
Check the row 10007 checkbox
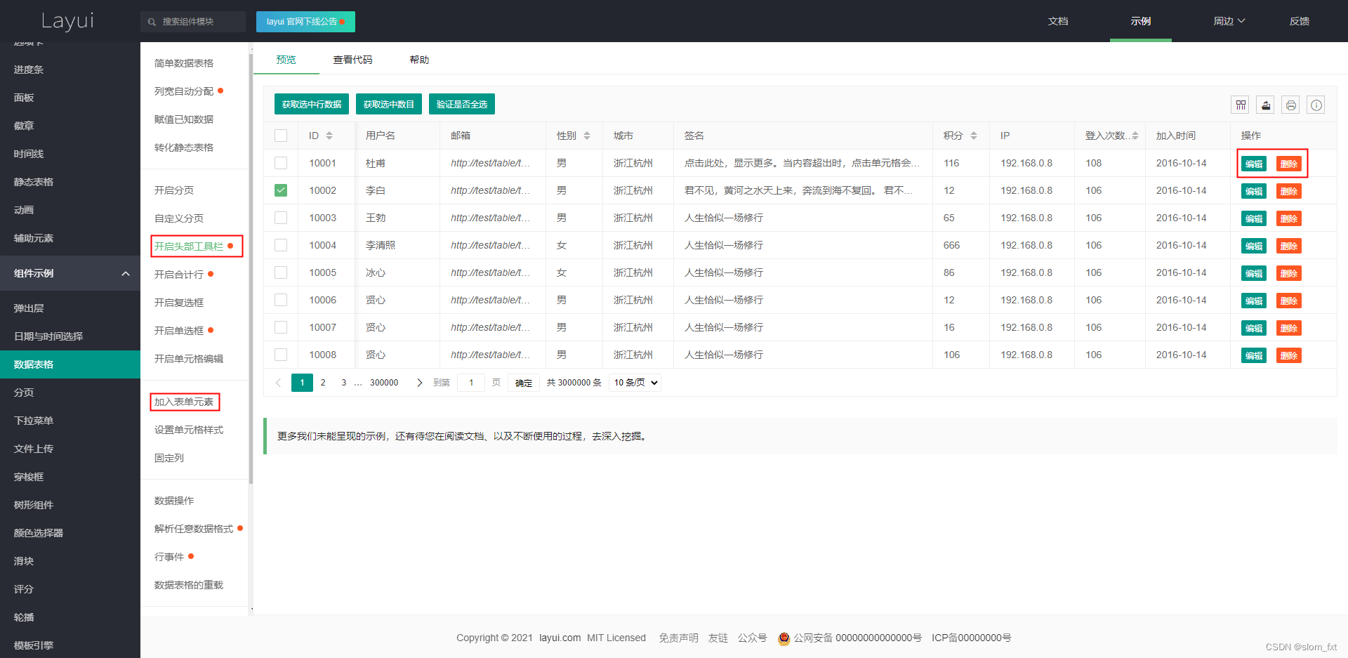[281, 327]
